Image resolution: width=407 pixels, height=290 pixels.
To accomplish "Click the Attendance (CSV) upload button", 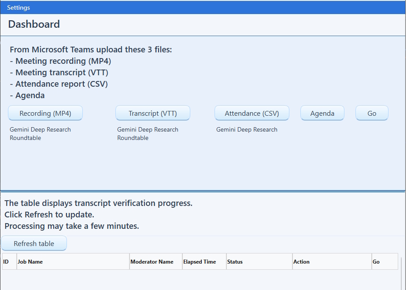I will coord(252,113).
